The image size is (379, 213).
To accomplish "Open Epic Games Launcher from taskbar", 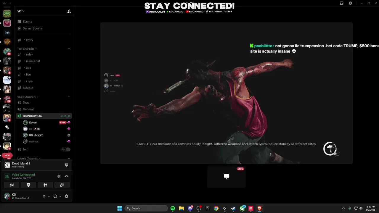I will tap(208, 208).
